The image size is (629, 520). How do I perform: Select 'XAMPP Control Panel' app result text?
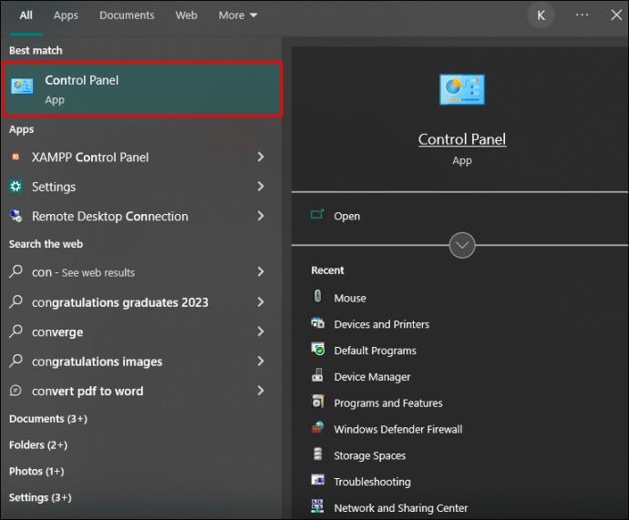[x=90, y=157]
